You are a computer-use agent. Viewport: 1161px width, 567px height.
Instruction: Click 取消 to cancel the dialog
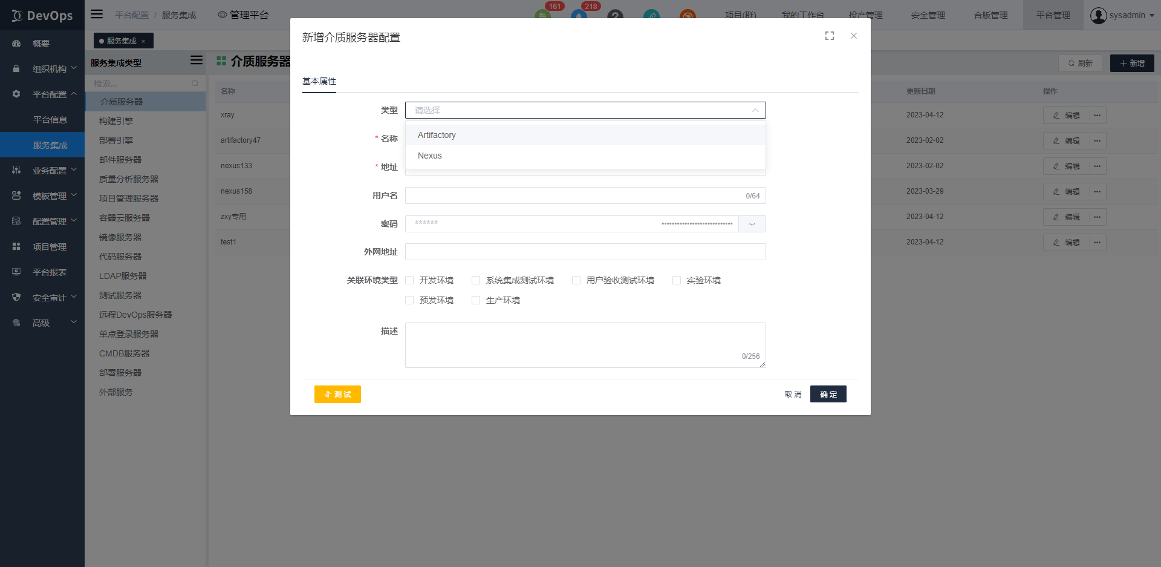tap(793, 395)
